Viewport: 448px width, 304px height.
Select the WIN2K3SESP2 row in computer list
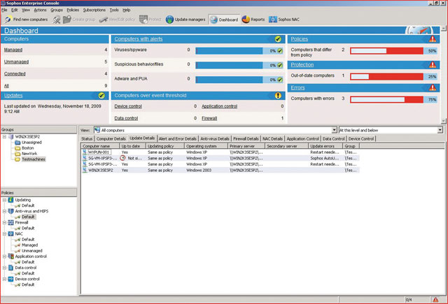[x=220, y=171]
